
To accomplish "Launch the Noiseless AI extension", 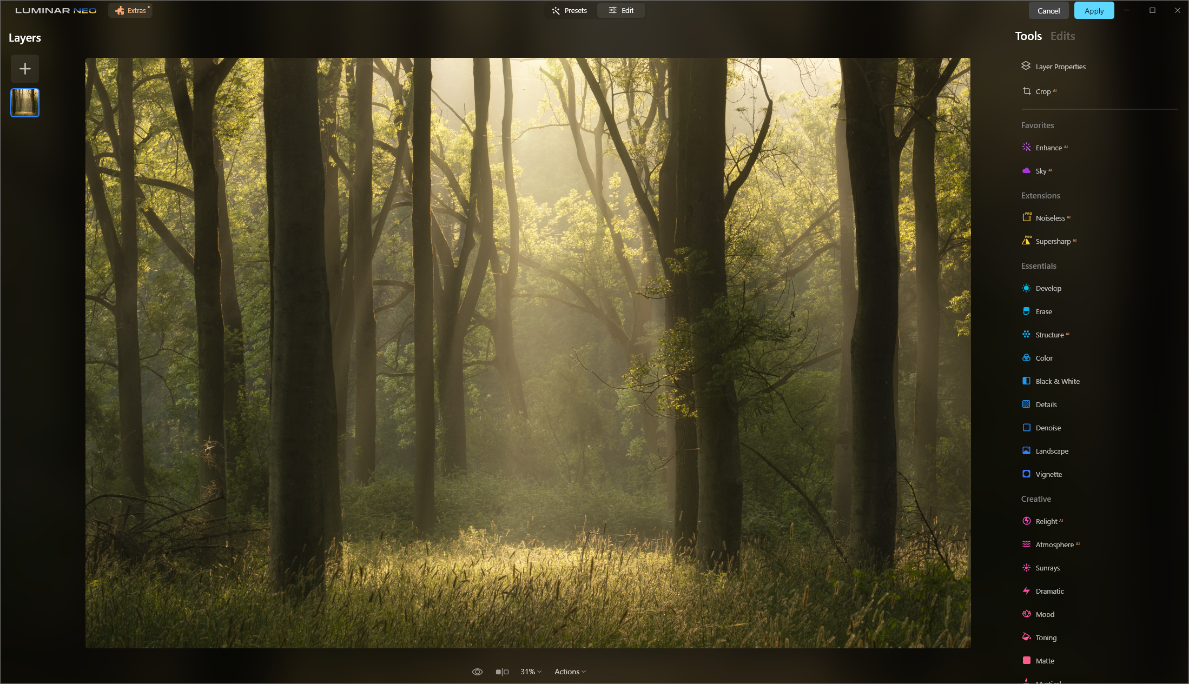I will coord(1049,218).
